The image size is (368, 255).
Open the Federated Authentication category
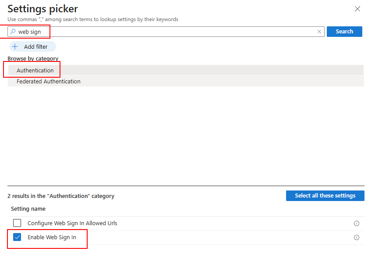186,81
